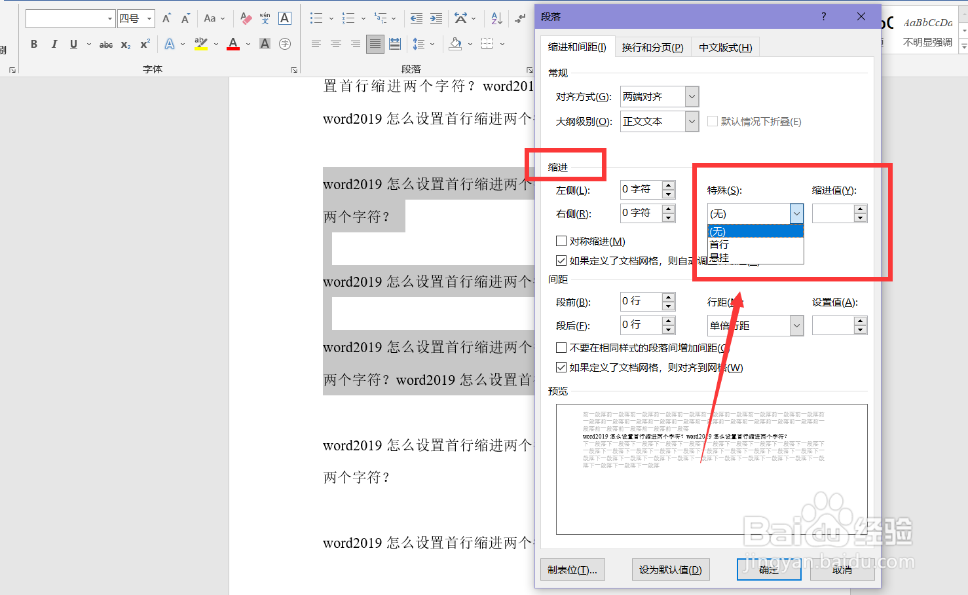Decrease 右侧 indent with down arrow
Image resolution: width=968 pixels, height=595 pixels.
[x=668, y=218]
